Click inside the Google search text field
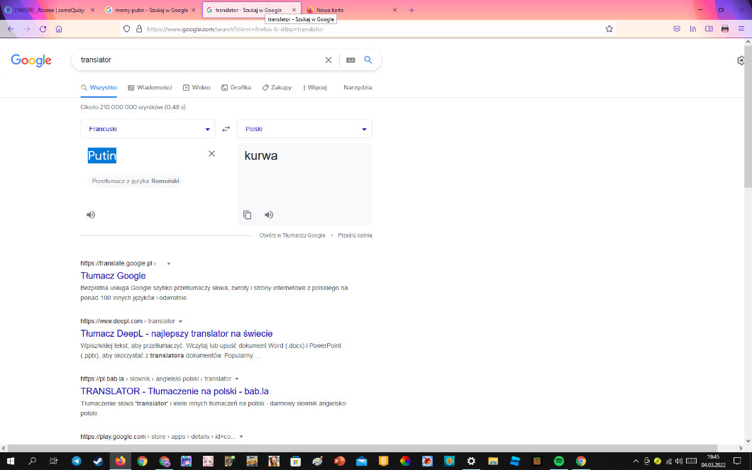752x470 pixels. 199,60
